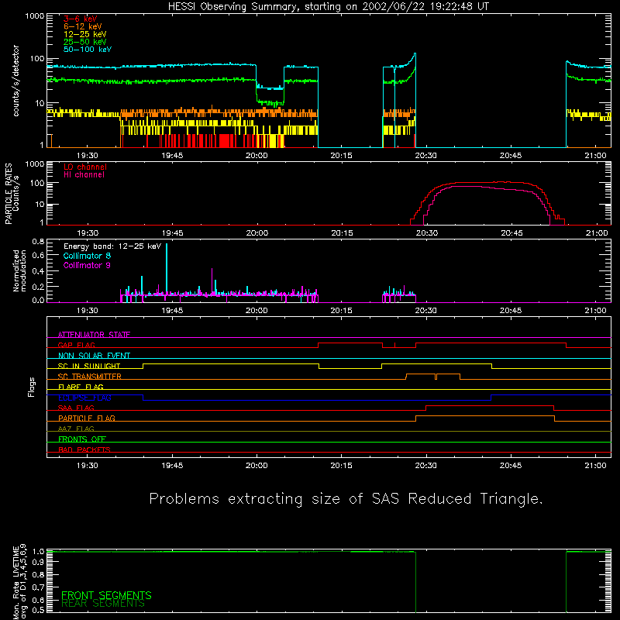
Task: Click the "Problems extracting size of SAS Reduced Triangle." message
Action: coord(346,499)
